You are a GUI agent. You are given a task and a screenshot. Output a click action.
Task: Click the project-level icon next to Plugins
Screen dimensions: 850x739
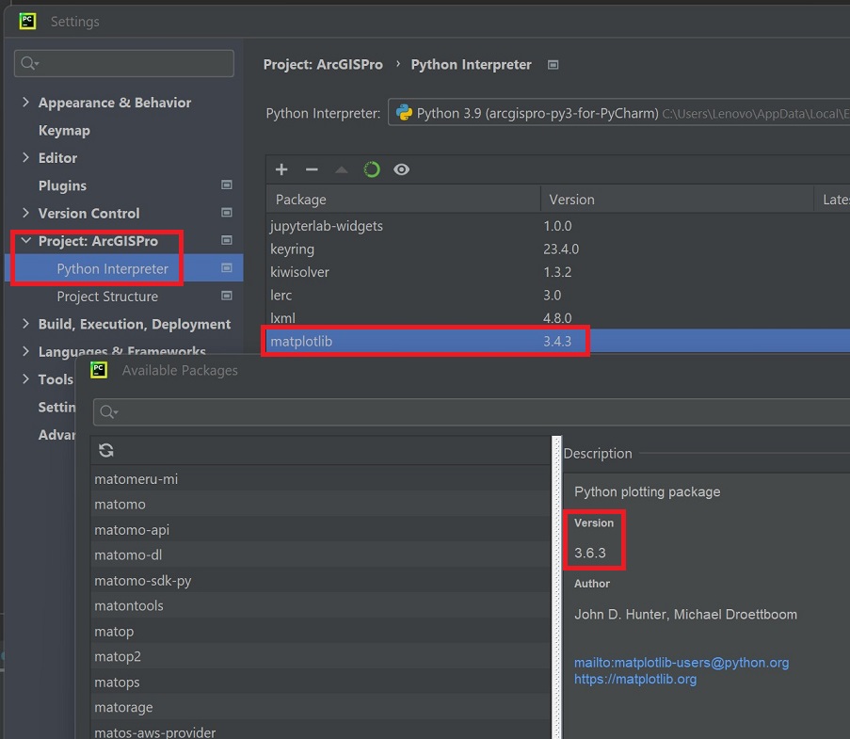pos(227,185)
